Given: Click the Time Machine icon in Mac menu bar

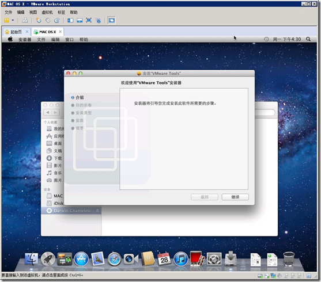Looking at the screenshot, I should click(x=266, y=39).
